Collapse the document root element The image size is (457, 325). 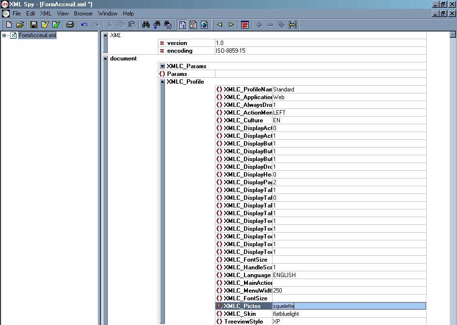pos(106,59)
